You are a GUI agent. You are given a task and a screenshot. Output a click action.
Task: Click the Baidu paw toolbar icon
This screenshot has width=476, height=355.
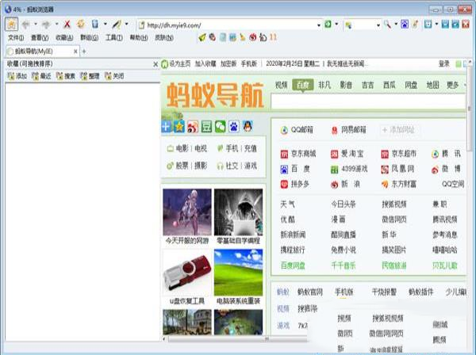405,25
